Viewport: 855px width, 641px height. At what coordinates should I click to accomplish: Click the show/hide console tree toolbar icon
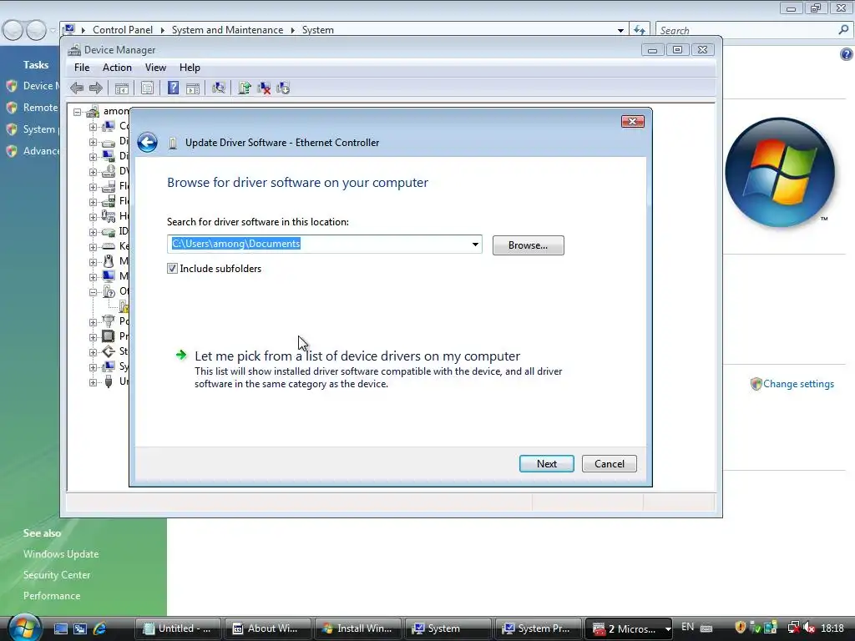[122, 88]
